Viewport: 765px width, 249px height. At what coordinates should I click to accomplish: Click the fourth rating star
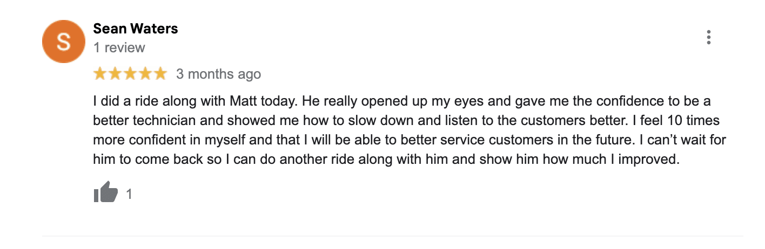point(145,74)
